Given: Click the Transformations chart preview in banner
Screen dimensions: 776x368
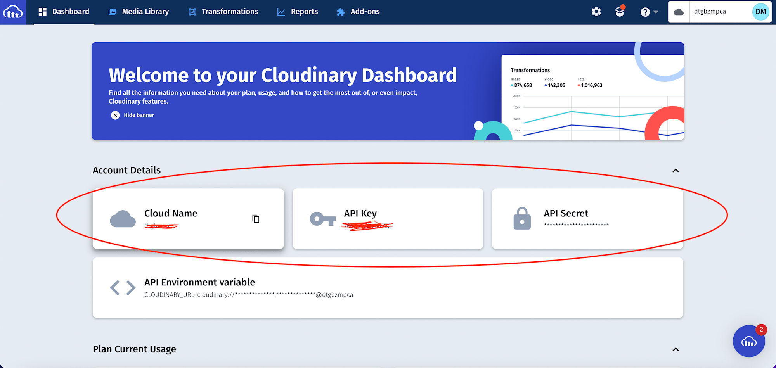Looking at the screenshot, I should point(593,98).
